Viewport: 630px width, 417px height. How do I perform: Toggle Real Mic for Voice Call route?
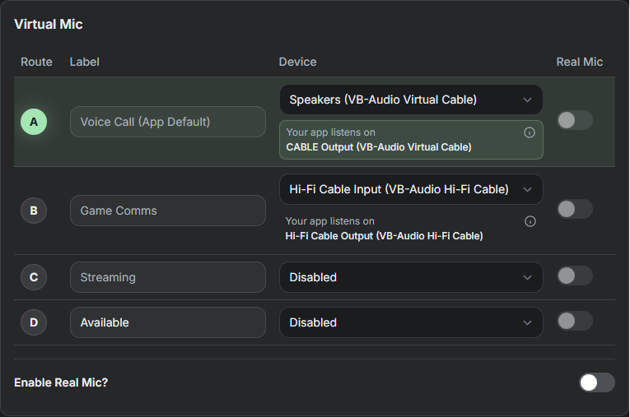tap(575, 120)
